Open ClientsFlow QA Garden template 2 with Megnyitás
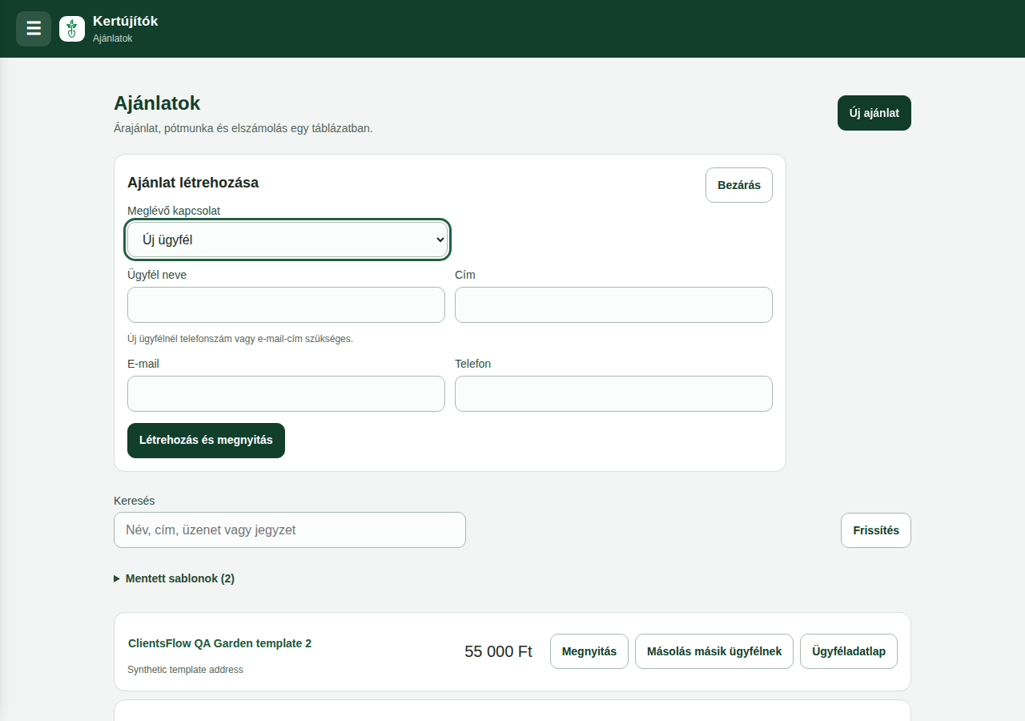1025x721 pixels. click(x=589, y=651)
